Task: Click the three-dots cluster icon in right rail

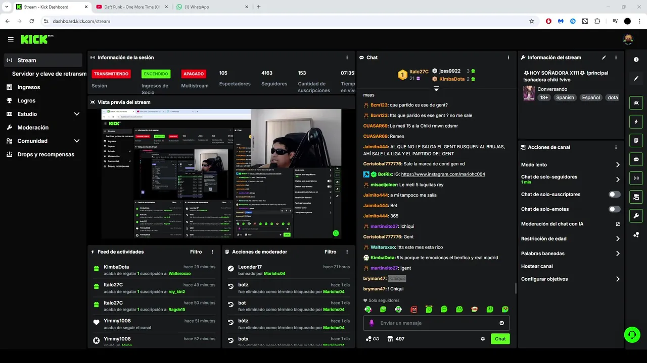Action: [636, 235]
